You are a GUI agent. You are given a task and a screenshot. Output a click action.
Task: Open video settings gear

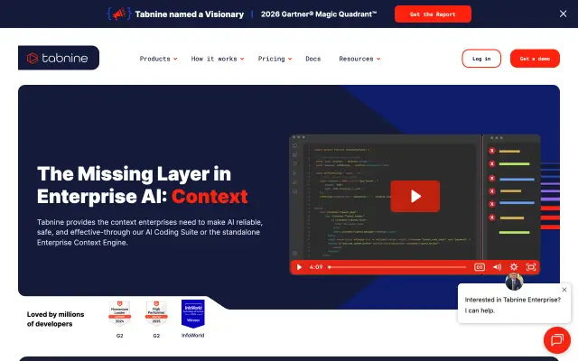click(514, 267)
